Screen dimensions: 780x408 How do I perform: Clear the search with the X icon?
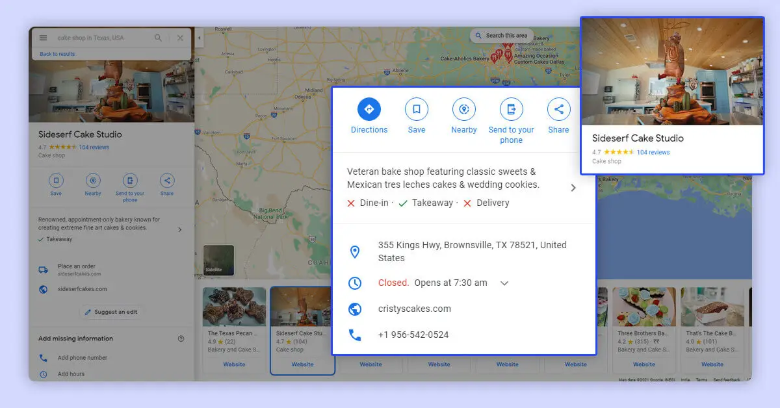[x=180, y=38]
